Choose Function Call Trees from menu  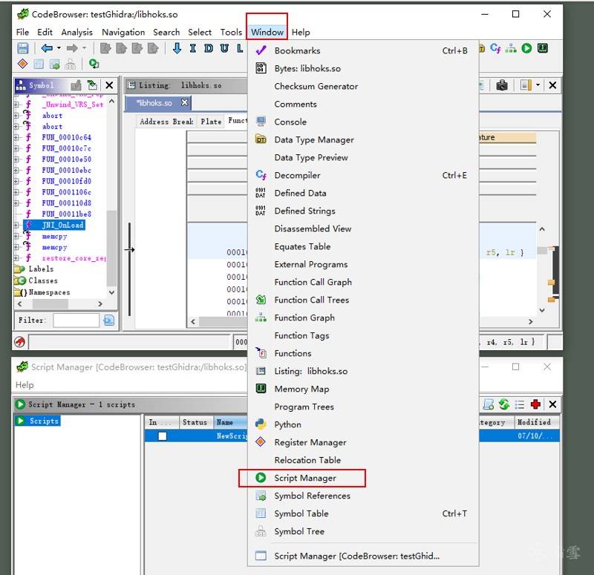click(363, 300)
